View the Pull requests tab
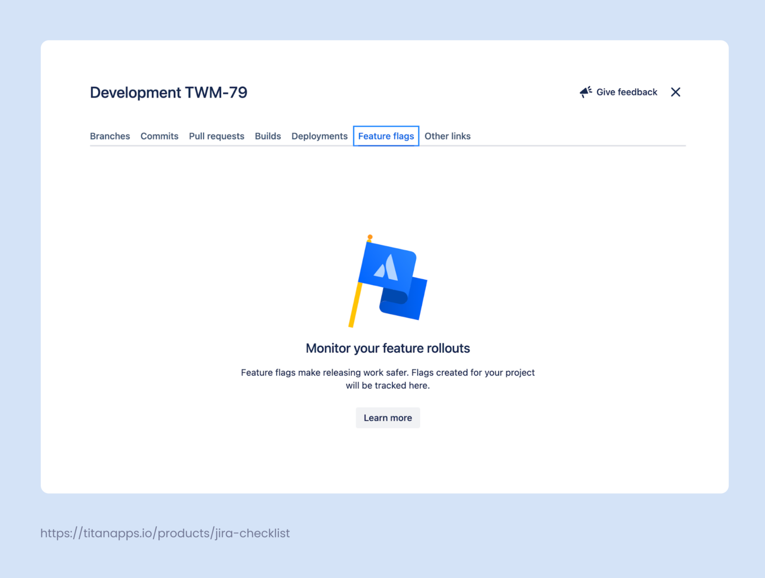The image size is (765, 578). pos(217,136)
